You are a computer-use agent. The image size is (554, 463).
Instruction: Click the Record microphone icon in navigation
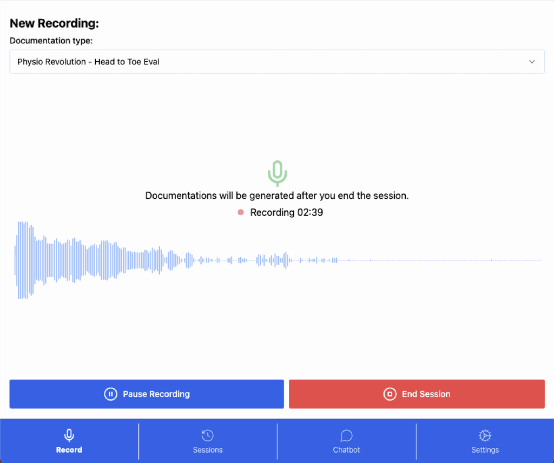point(69,435)
